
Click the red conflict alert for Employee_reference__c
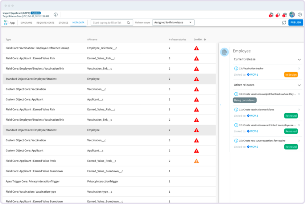coord(196,48)
